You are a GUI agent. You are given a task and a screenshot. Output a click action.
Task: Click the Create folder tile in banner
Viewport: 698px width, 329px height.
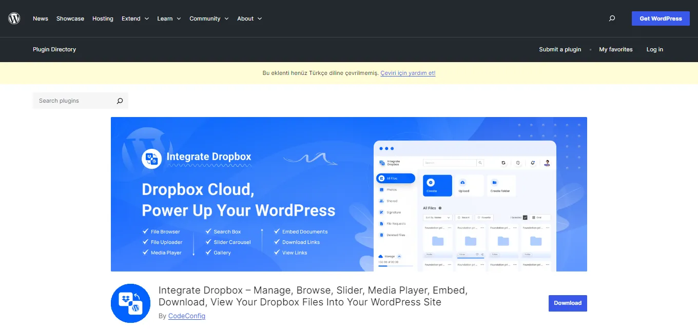click(500, 185)
